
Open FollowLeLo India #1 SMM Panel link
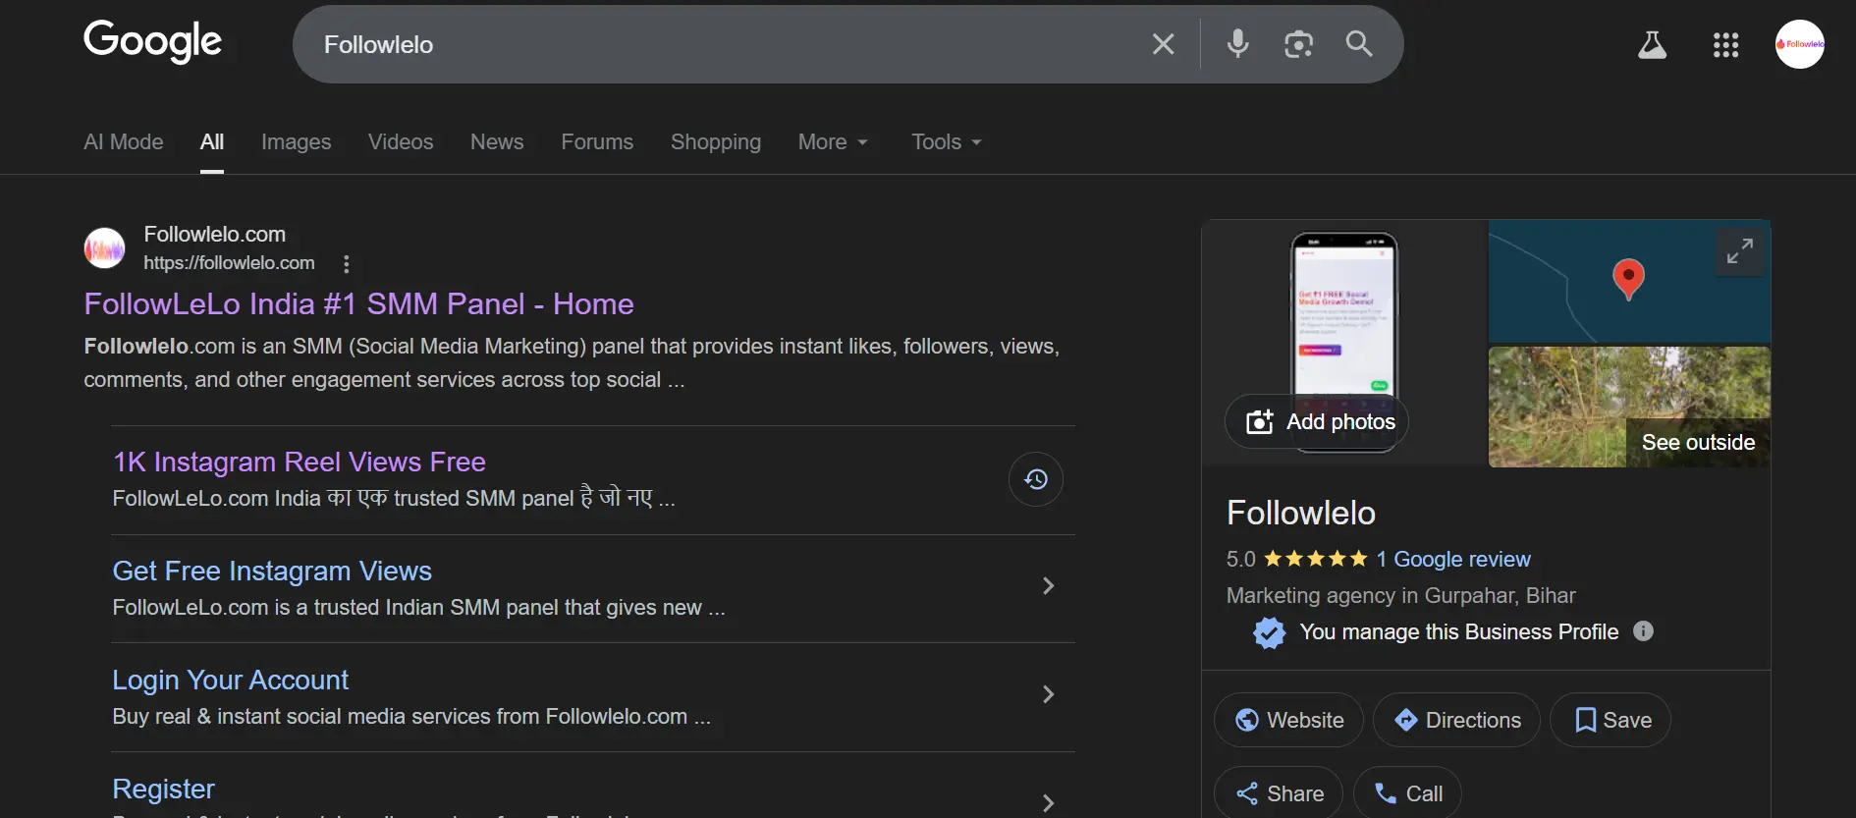(x=358, y=303)
